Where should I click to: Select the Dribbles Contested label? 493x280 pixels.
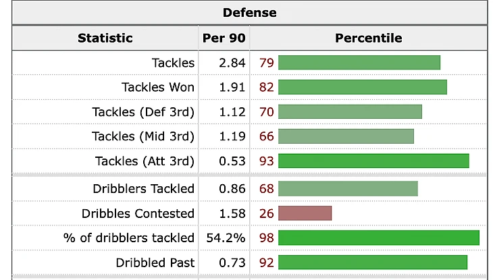[138, 213]
